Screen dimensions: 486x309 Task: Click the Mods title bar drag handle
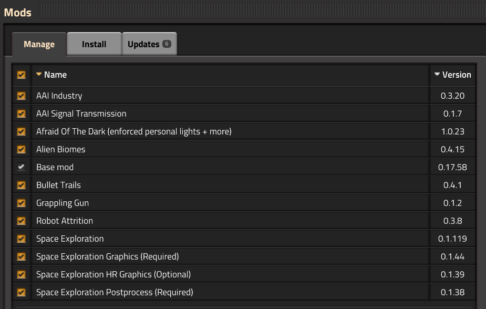[x=263, y=11]
